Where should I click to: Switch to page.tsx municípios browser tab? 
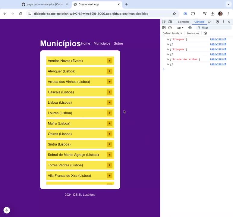point(45,5)
